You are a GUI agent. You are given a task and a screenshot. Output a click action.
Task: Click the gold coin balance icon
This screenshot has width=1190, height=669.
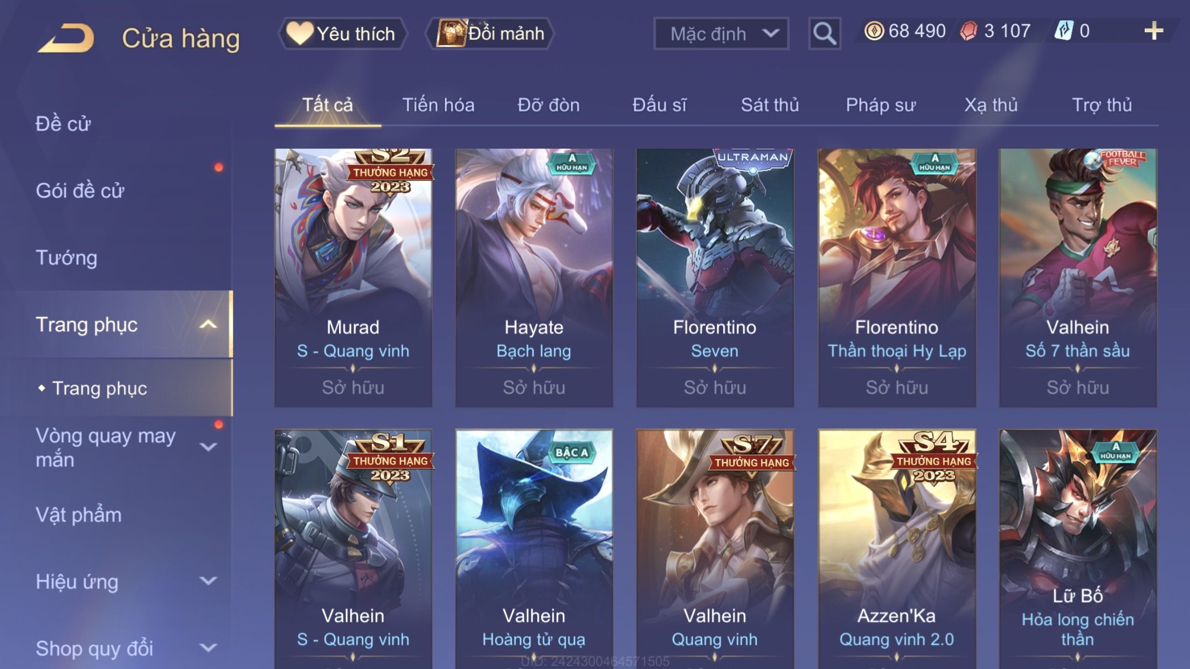coord(874,31)
